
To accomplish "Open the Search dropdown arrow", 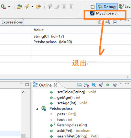I will 32,7.
